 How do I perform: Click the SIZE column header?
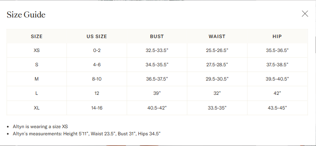37,36
